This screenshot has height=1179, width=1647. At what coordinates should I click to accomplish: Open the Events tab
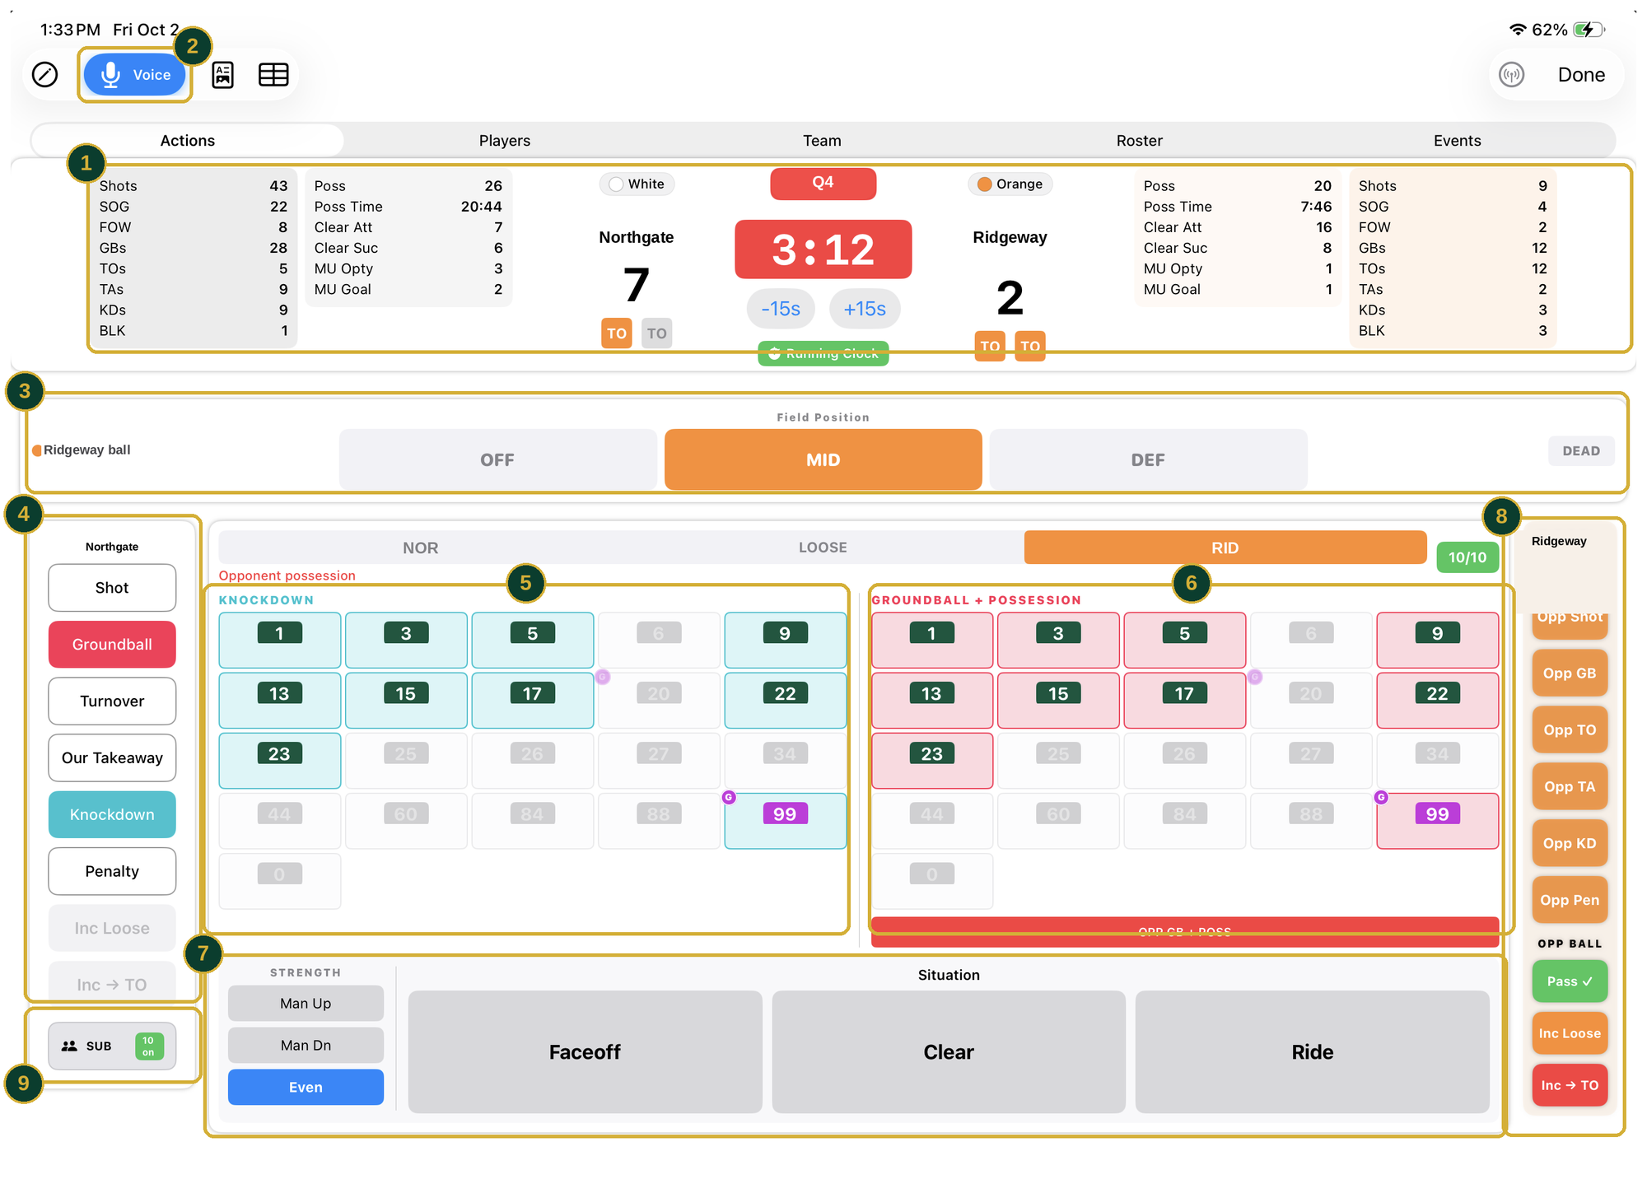click(1457, 141)
